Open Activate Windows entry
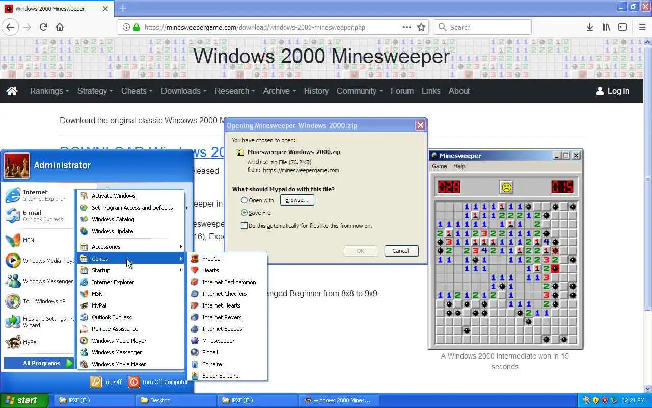 tap(130, 196)
